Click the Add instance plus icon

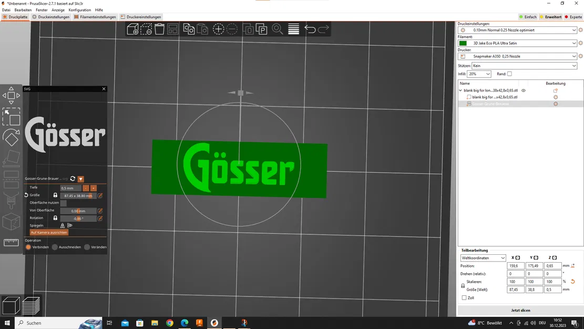coord(218,29)
